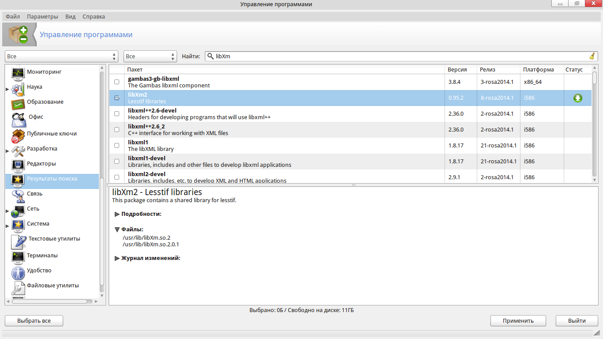603x339 pixels.
Task: Click the Релиз column header
Action: click(x=499, y=70)
